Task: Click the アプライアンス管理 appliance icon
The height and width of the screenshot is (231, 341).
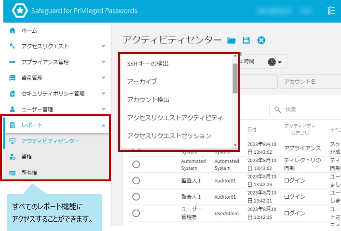Action: tap(13, 62)
